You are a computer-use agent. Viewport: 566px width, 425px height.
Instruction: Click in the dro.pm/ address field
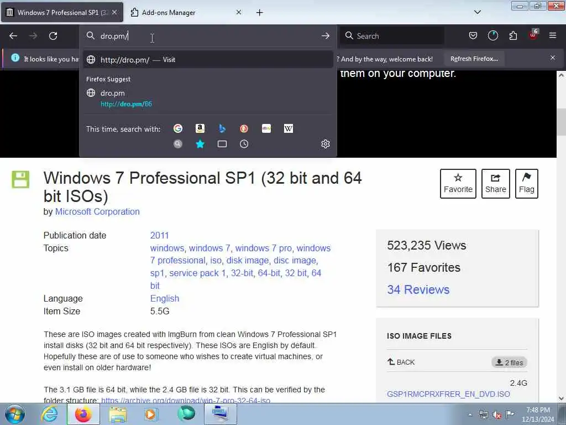(208, 36)
